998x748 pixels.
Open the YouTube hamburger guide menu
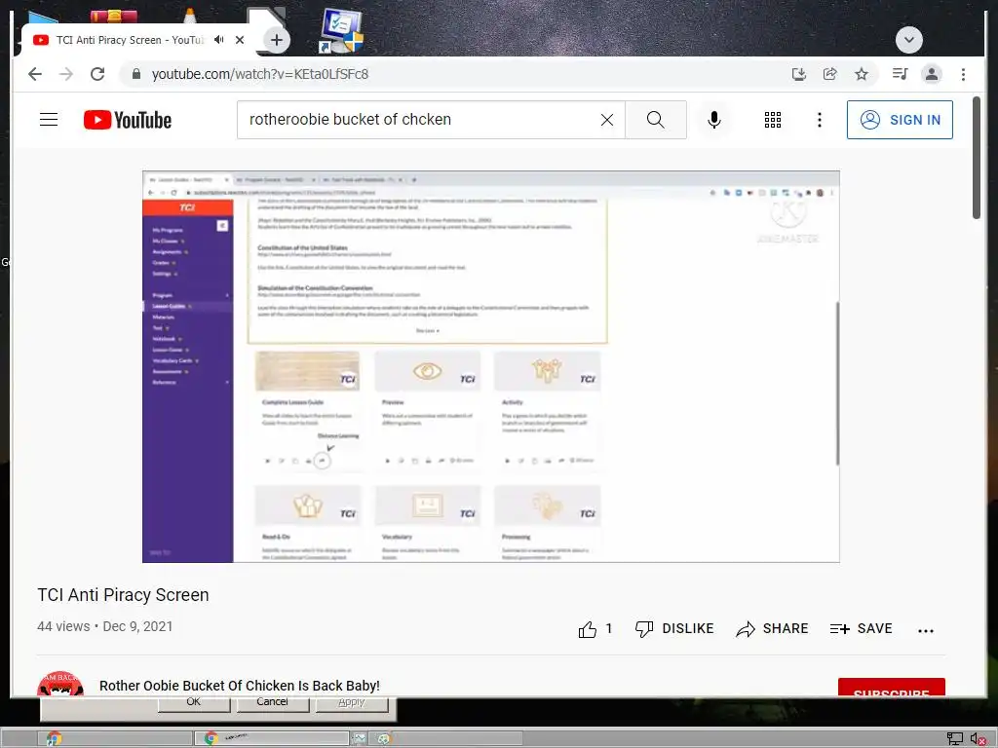pos(49,120)
